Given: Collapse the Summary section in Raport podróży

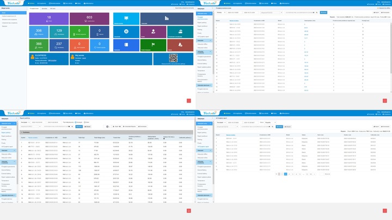Looking at the screenshot, I should tap(21, 132).
